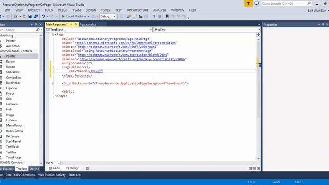This screenshot has width=329, height=185.
Task: Click the winfx/2006/xaml/presentation schema link
Action: point(125,43)
